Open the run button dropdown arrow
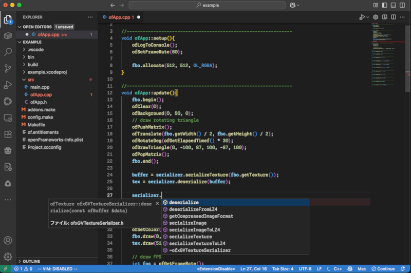The height and width of the screenshot is (273, 411). point(367,17)
